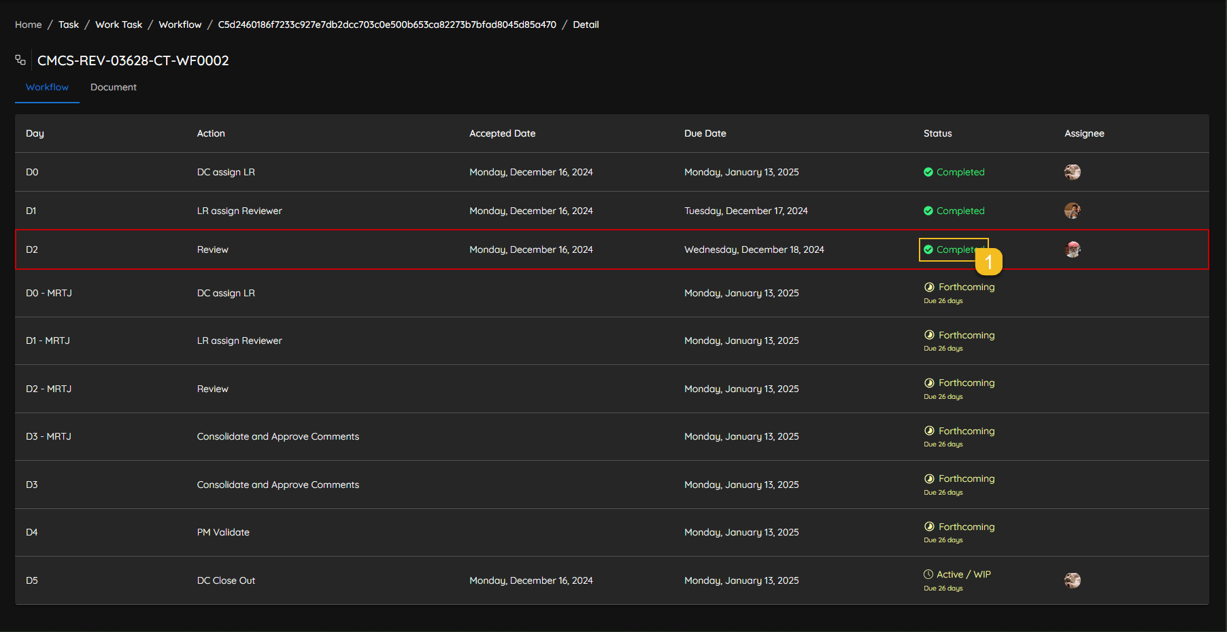Click the Forthcoming icon in D4 PM Validate row
This screenshot has width=1227, height=632.
(x=929, y=527)
